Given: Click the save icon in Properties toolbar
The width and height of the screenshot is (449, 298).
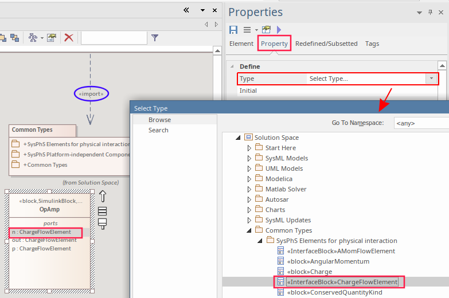Looking at the screenshot, I should (x=233, y=29).
